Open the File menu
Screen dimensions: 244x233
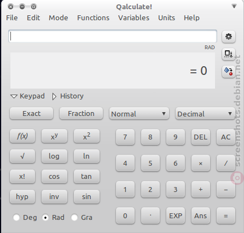12,18
